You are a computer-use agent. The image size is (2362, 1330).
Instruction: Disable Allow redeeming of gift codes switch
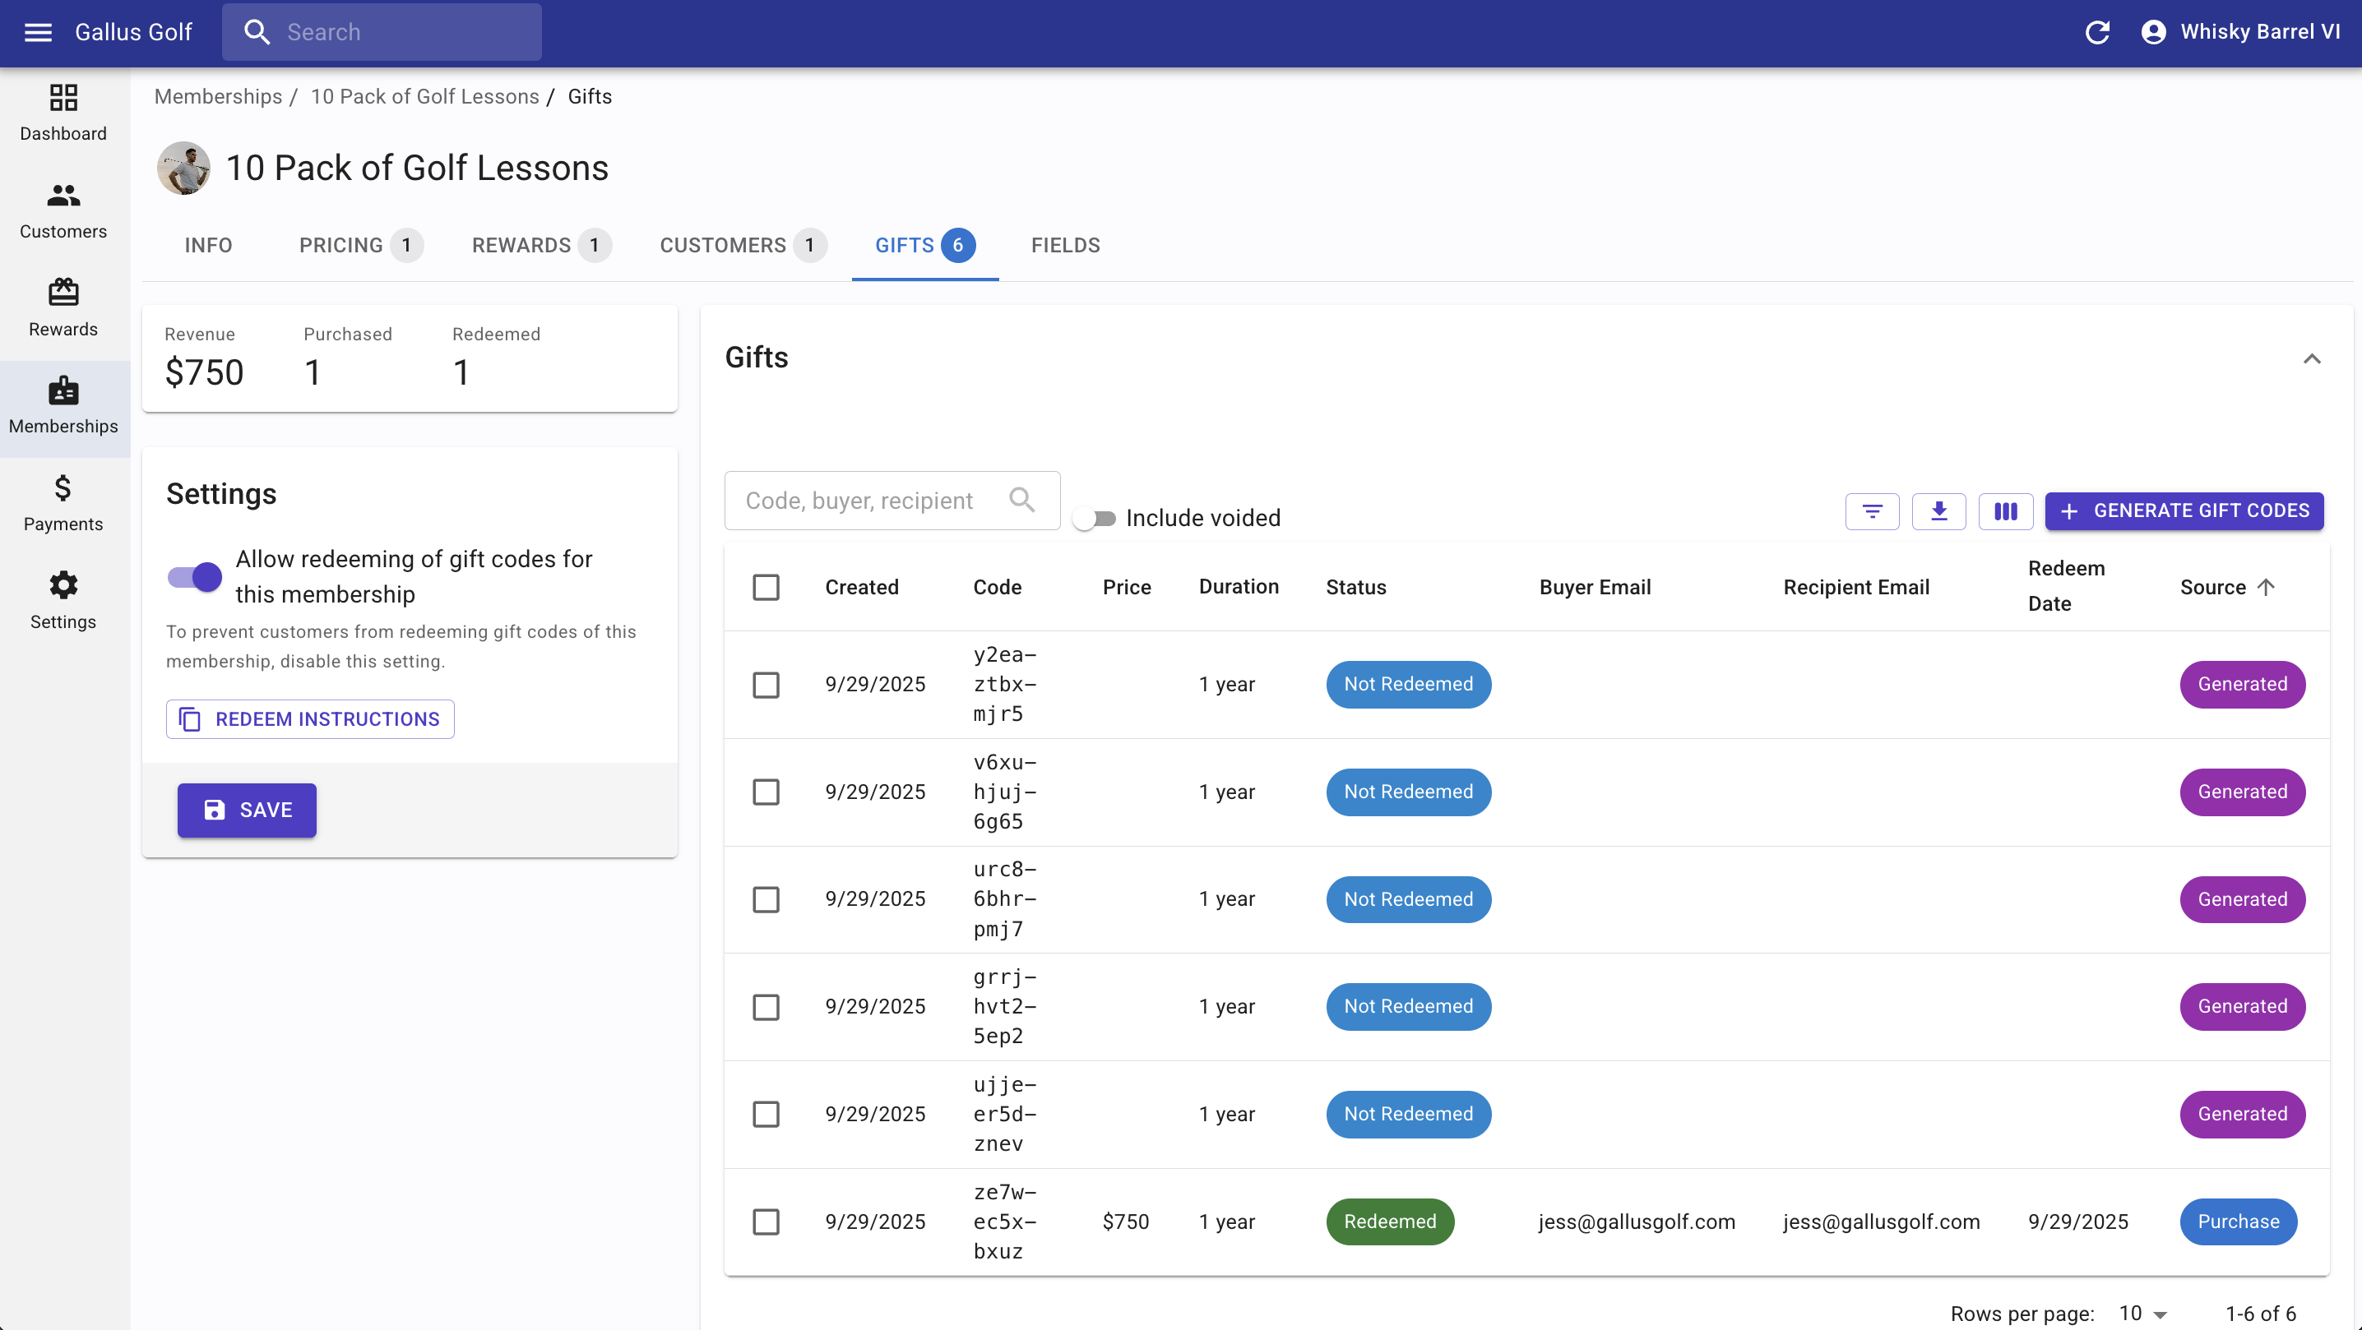pyautogui.click(x=195, y=576)
